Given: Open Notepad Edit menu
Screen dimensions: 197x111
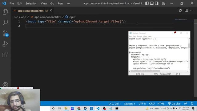Looking at the screenshot, I should (134, 36).
